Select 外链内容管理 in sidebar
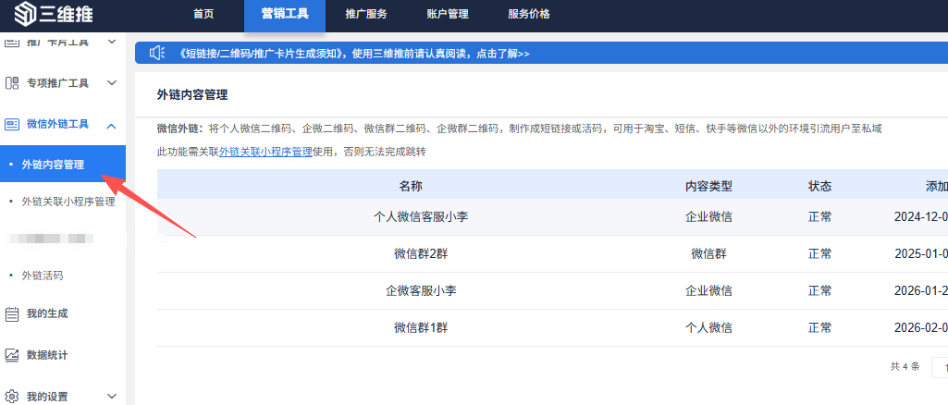The image size is (948, 405). tap(63, 164)
